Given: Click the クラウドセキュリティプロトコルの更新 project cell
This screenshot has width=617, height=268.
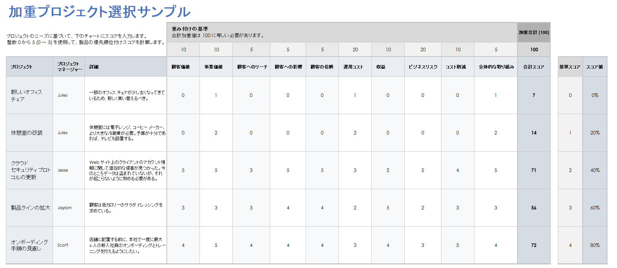Looking at the screenshot, I should [x=29, y=170].
